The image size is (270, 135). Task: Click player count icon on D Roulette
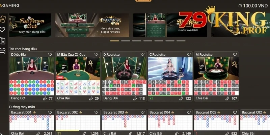click(x=135, y=99)
